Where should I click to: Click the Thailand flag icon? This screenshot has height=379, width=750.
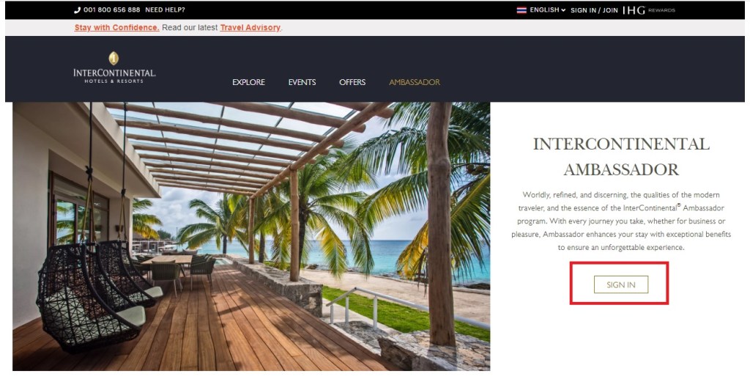(521, 10)
